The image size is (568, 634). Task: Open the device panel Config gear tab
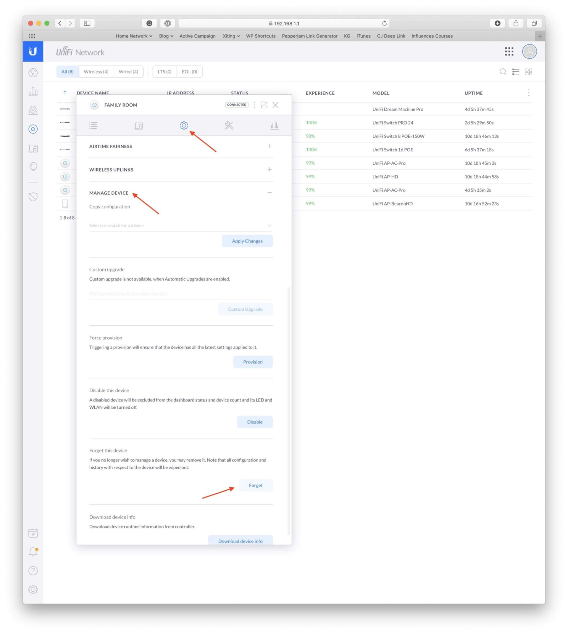click(x=184, y=126)
